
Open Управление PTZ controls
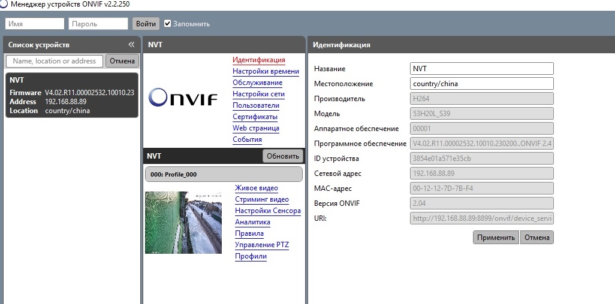point(262,245)
